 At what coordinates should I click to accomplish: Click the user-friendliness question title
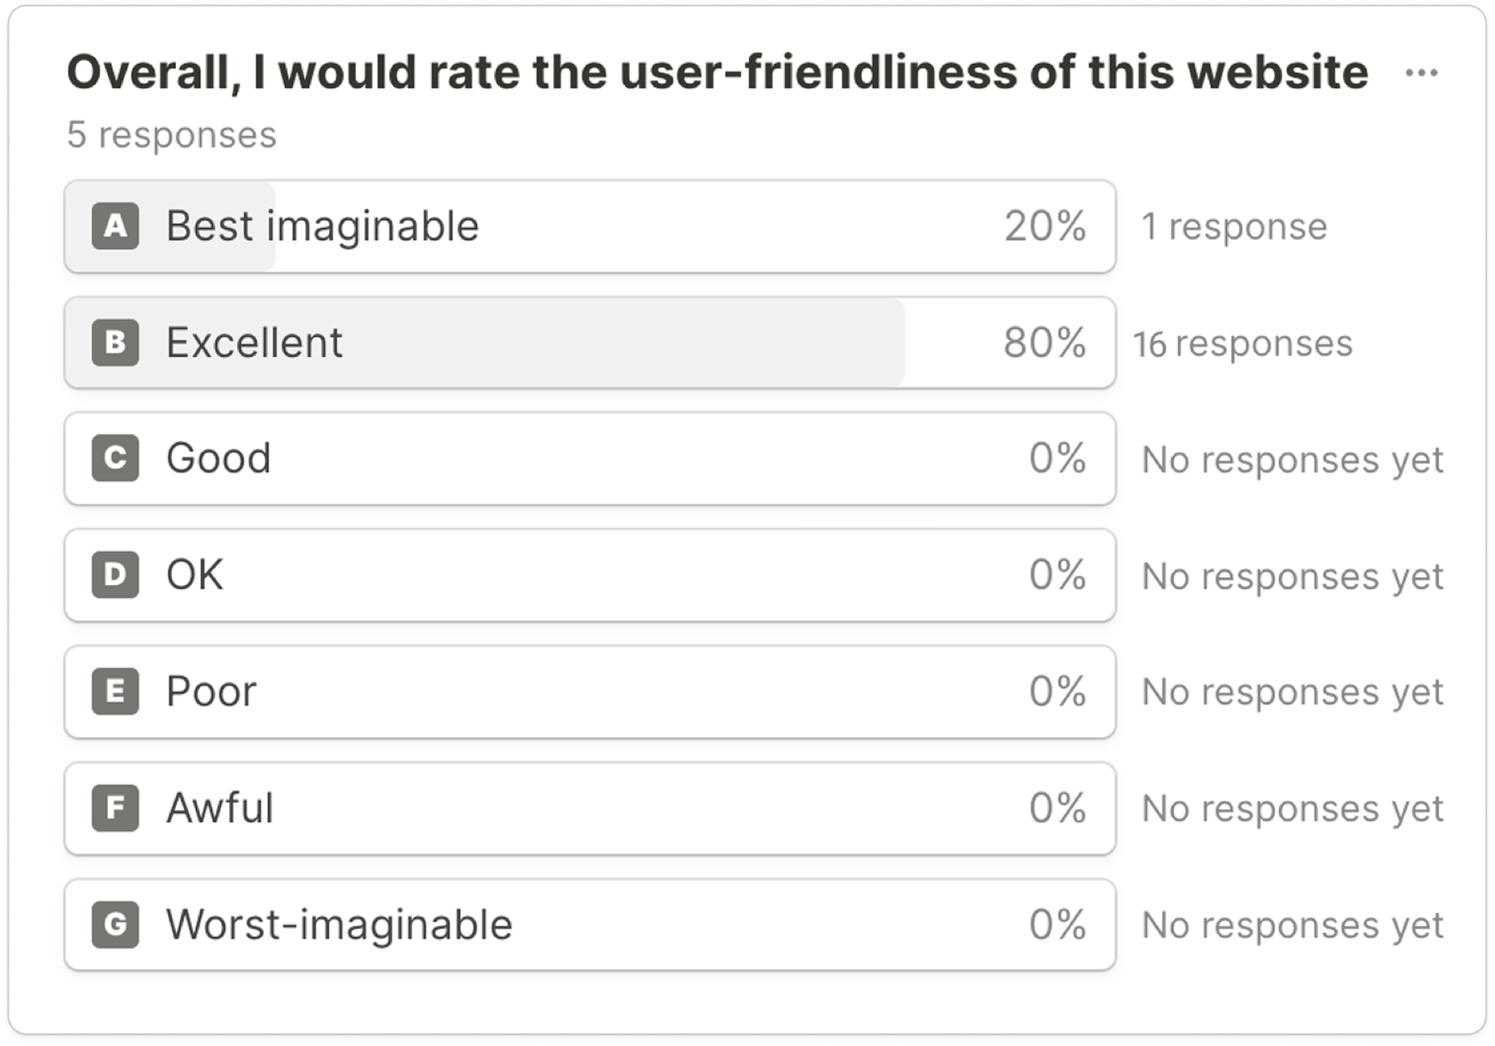pos(718,72)
